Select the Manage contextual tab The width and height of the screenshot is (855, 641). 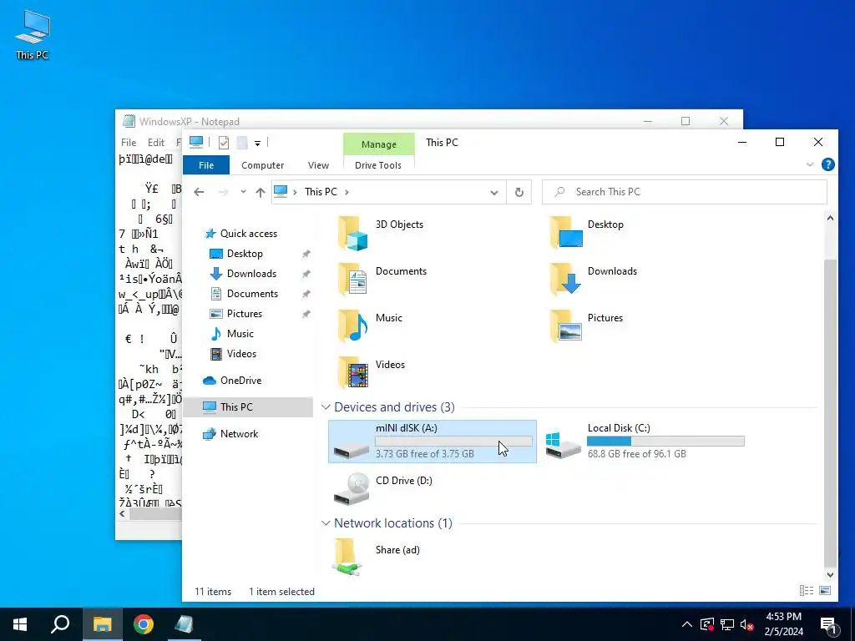point(378,144)
